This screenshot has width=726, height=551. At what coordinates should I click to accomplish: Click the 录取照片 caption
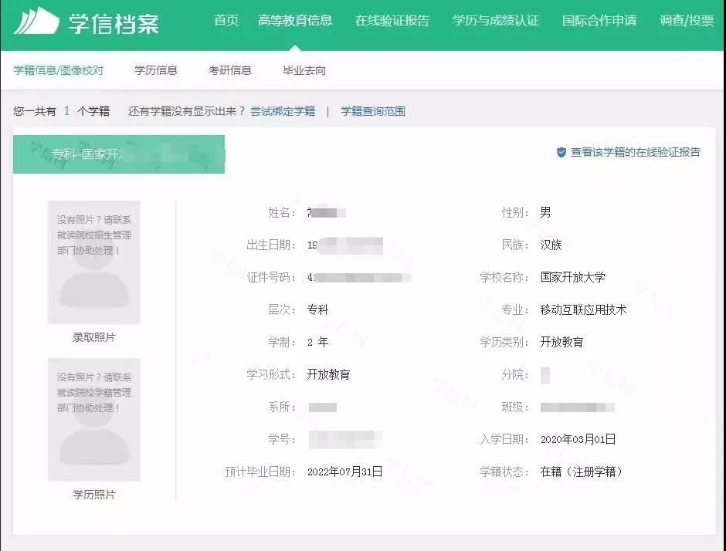pyautogui.click(x=94, y=337)
